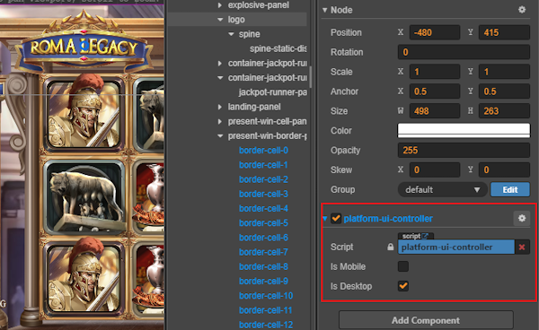Select border-cell-9 in hierarchy
The width and height of the screenshot is (539, 330).
point(263,282)
